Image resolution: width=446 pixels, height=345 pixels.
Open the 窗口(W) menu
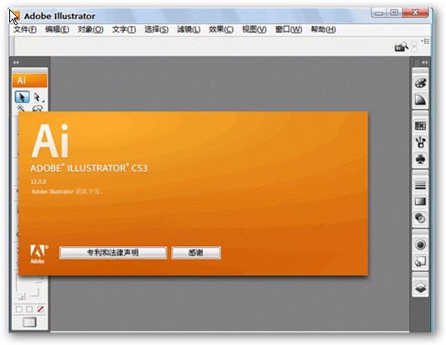pos(288,29)
